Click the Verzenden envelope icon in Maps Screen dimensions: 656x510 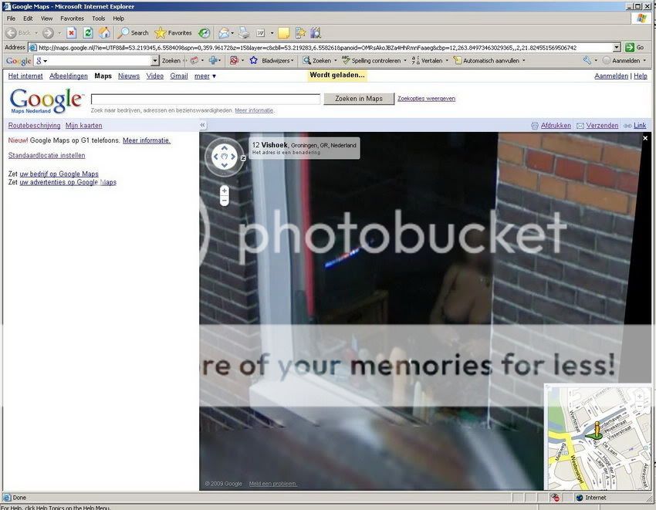[580, 126]
